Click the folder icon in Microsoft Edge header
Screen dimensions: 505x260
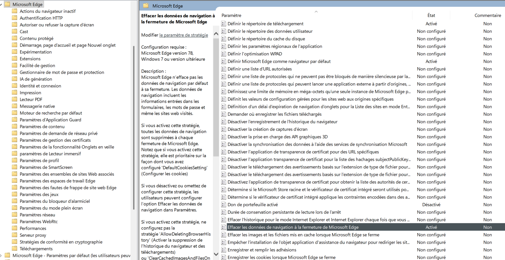point(146,6)
